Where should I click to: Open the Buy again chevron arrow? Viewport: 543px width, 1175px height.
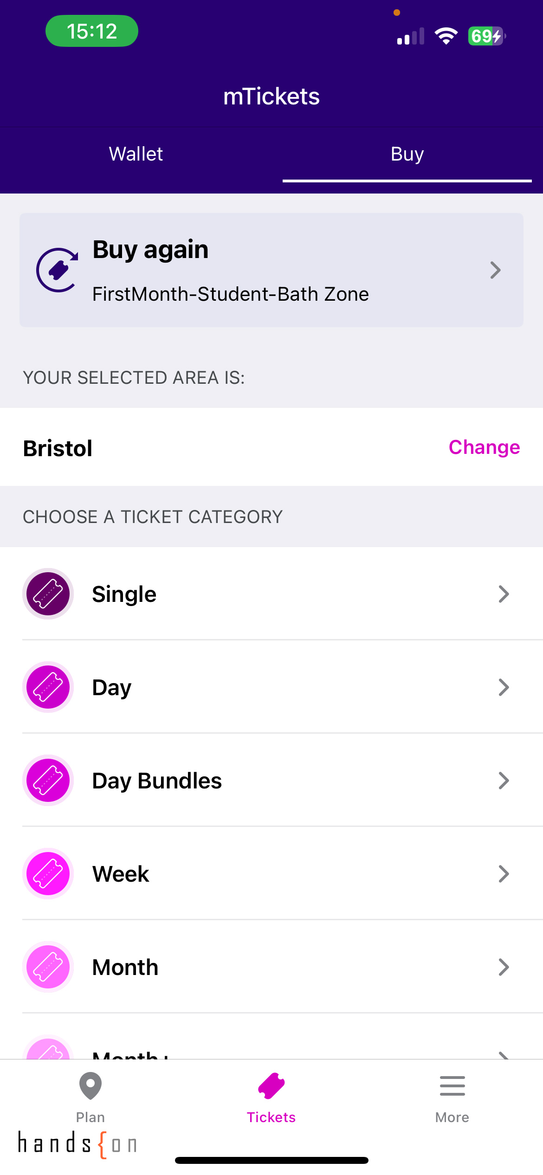coord(495,270)
